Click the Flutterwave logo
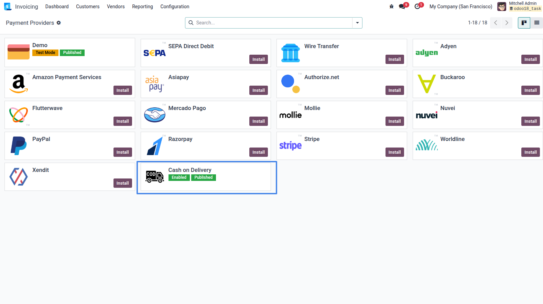The height and width of the screenshot is (304, 543). 19,115
